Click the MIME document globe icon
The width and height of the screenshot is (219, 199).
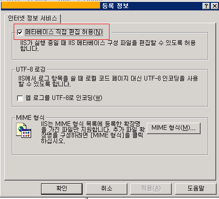click(24, 130)
